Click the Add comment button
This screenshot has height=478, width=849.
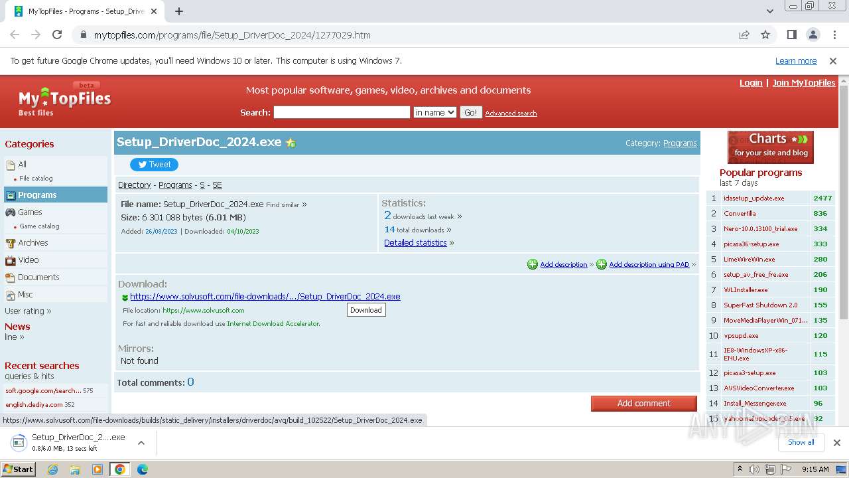pyautogui.click(x=644, y=404)
